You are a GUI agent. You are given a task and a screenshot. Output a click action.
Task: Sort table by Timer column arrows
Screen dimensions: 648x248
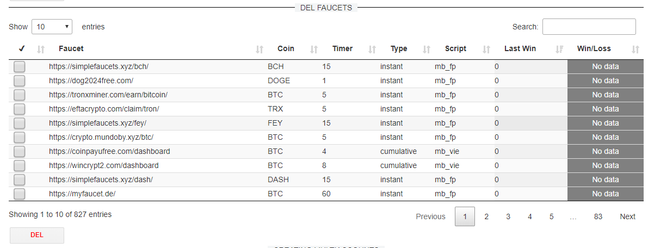tap(372, 49)
